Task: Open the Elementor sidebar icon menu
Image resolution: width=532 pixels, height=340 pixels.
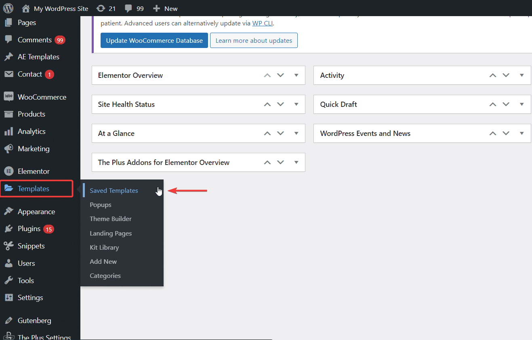Action: [x=9, y=171]
